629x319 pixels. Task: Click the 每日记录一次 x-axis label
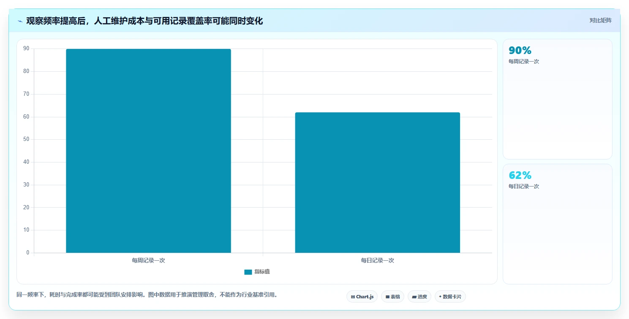tap(377, 260)
